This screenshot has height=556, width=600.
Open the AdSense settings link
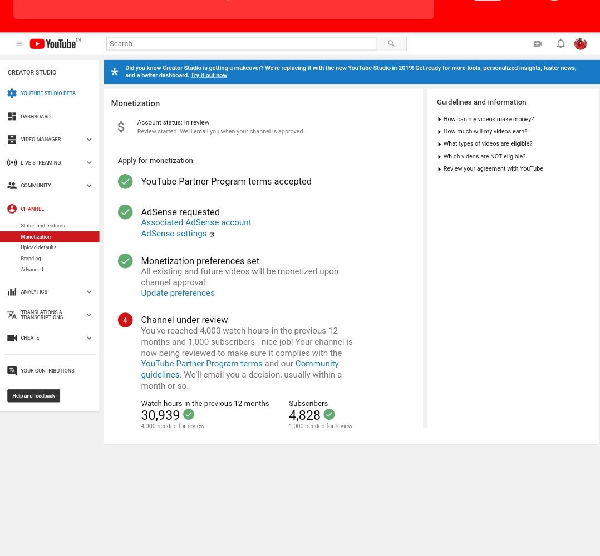[174, 234]
